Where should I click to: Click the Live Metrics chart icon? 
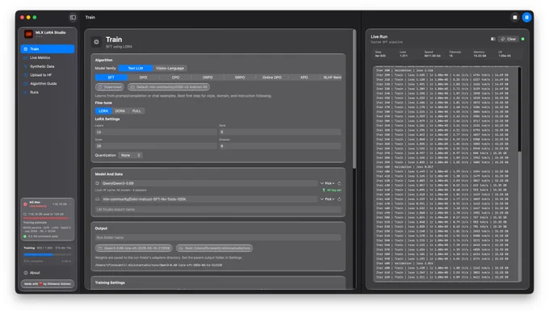26,58
